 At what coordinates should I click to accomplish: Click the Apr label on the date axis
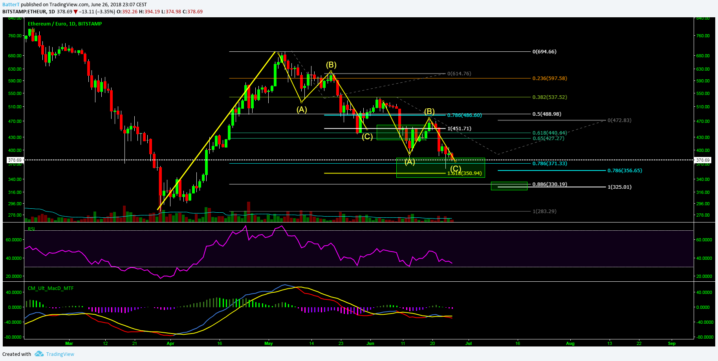tap(170, 344)
